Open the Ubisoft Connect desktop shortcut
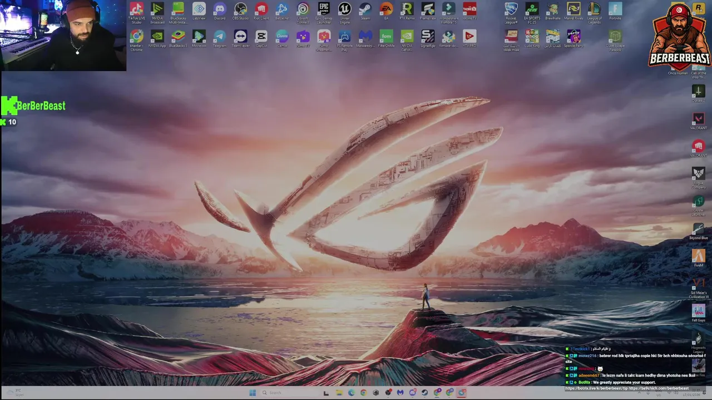The width and height of the screenshot is (712, 400). [x=303, y=13]
